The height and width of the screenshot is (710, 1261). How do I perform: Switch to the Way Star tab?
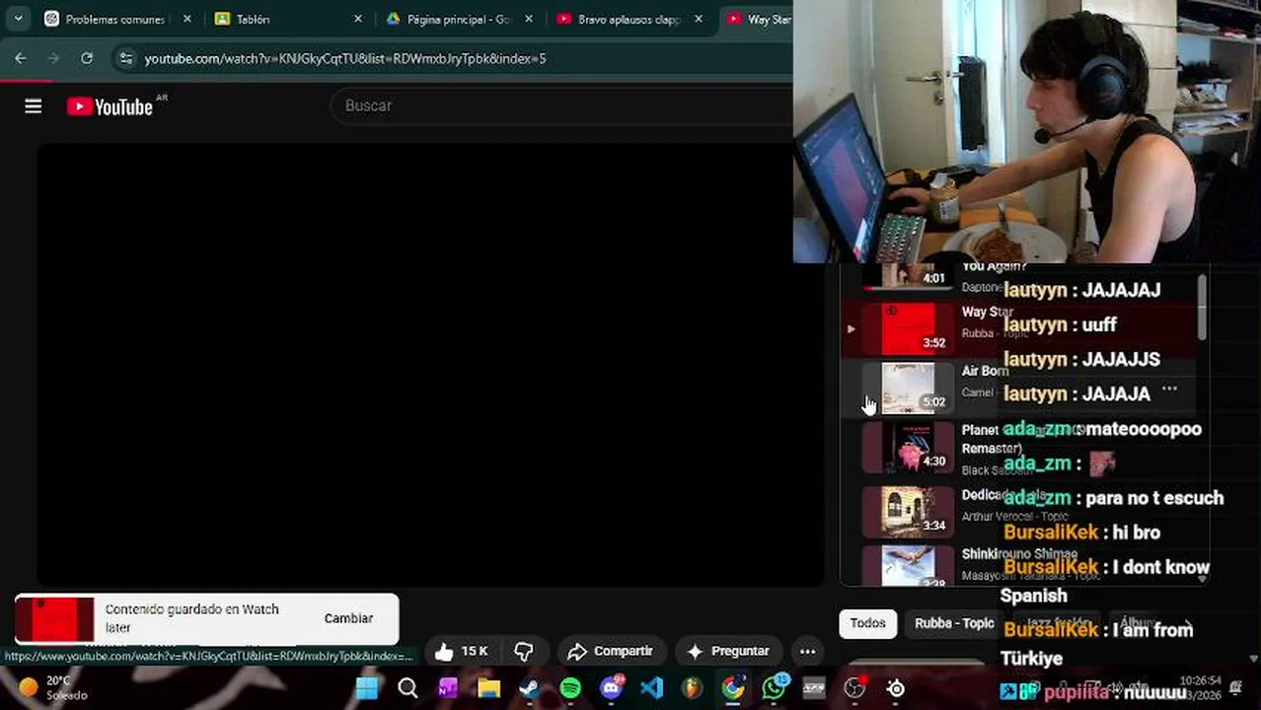coord(758,19)
